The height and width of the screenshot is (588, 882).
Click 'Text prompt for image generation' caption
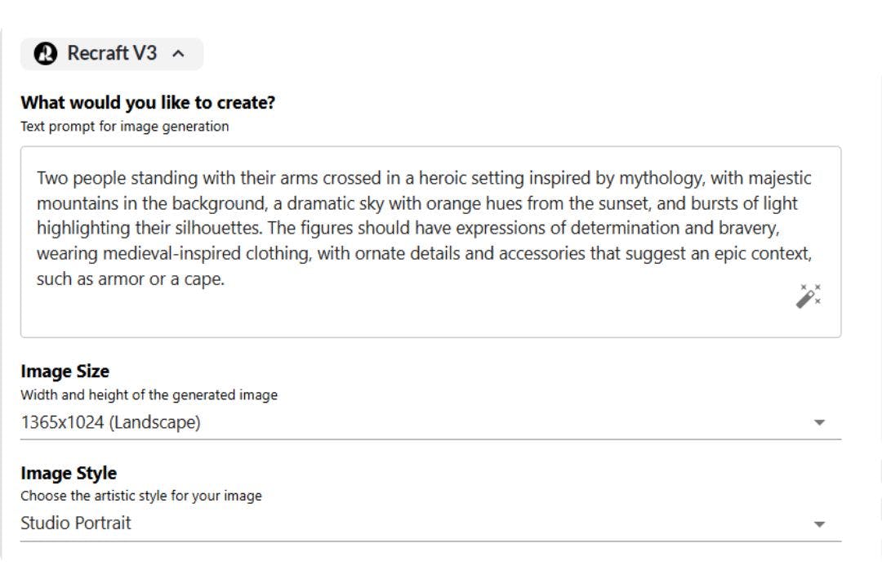pyautogui.click(x=124, y=127)
